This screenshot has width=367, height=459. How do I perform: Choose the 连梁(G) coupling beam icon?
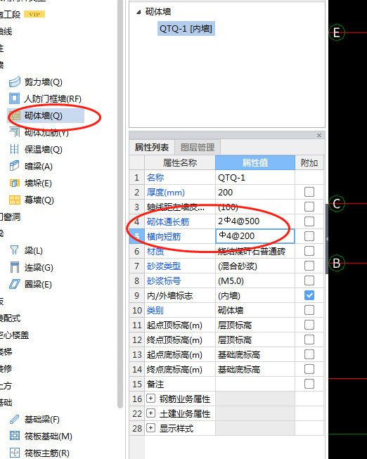(x=15, y=267)
